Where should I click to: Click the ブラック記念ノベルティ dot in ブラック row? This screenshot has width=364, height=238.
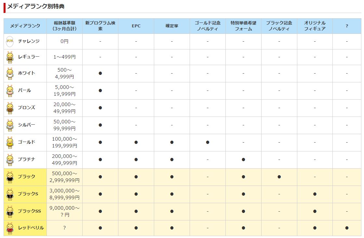pos(279,177)
